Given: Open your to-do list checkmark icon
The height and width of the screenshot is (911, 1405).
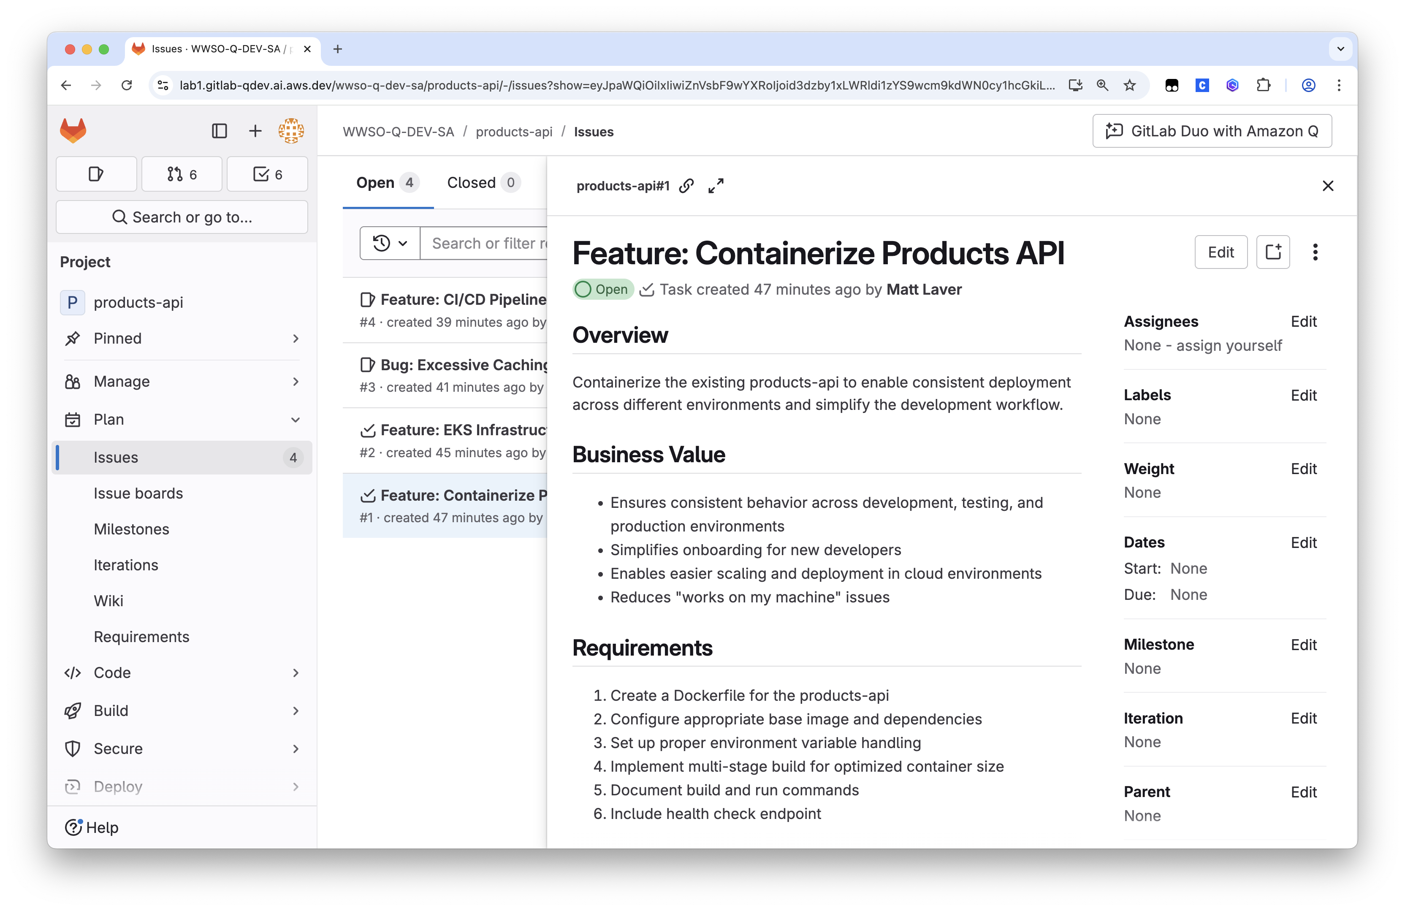Looking at the screenshot, I should [267, 174].
